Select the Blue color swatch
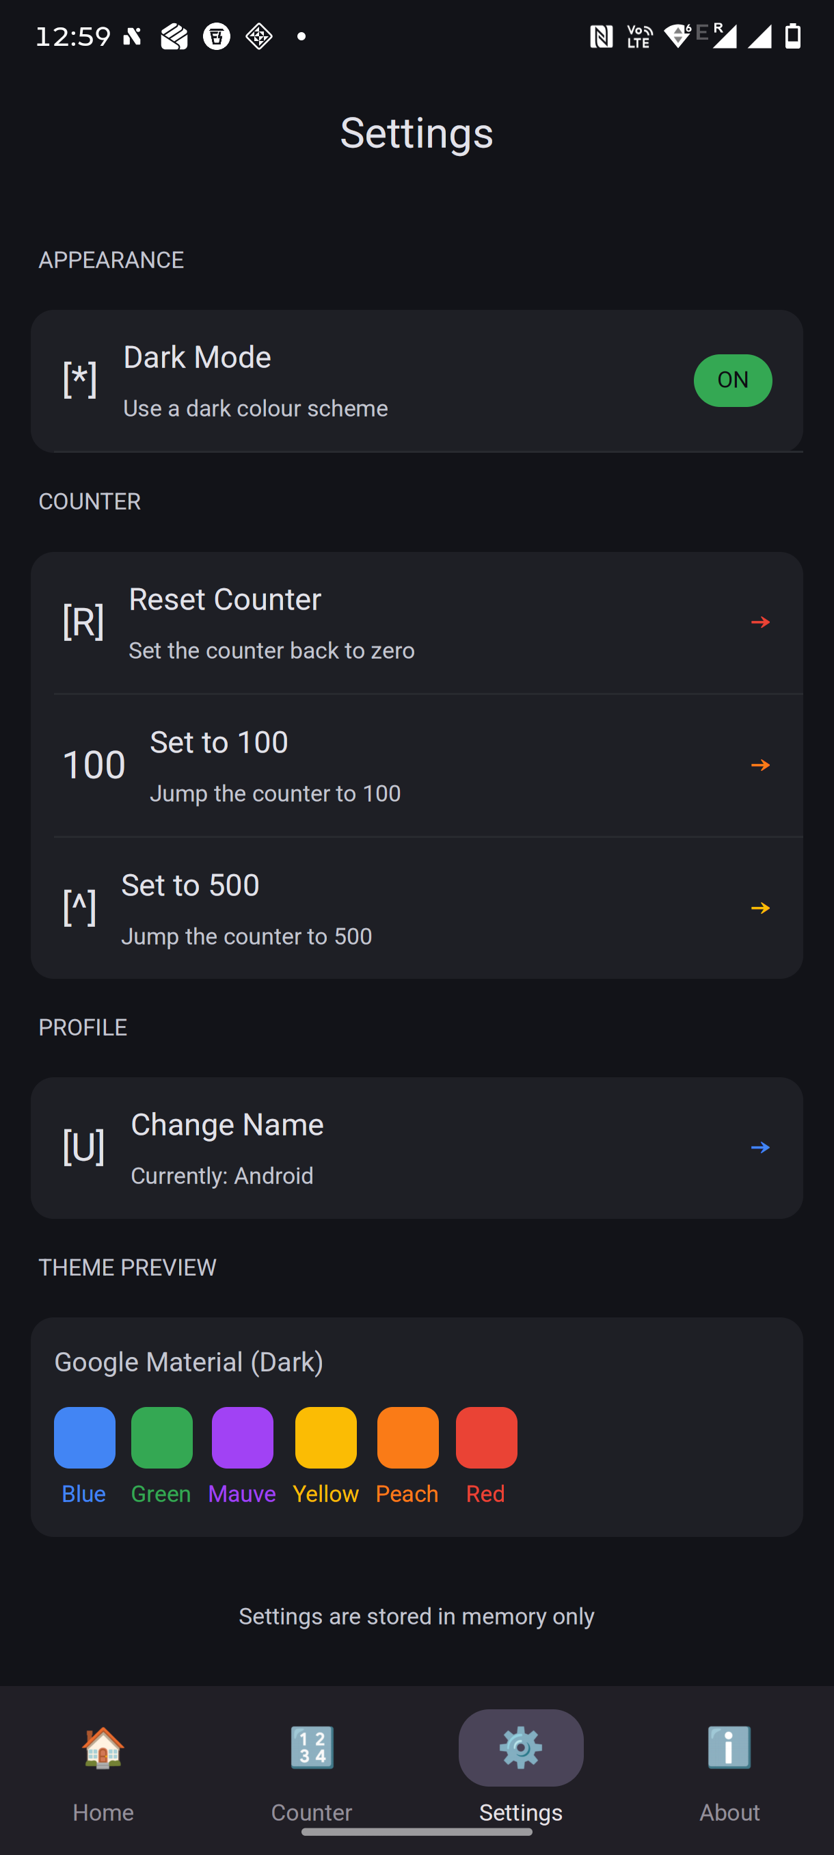 [x=84, y=1437]
